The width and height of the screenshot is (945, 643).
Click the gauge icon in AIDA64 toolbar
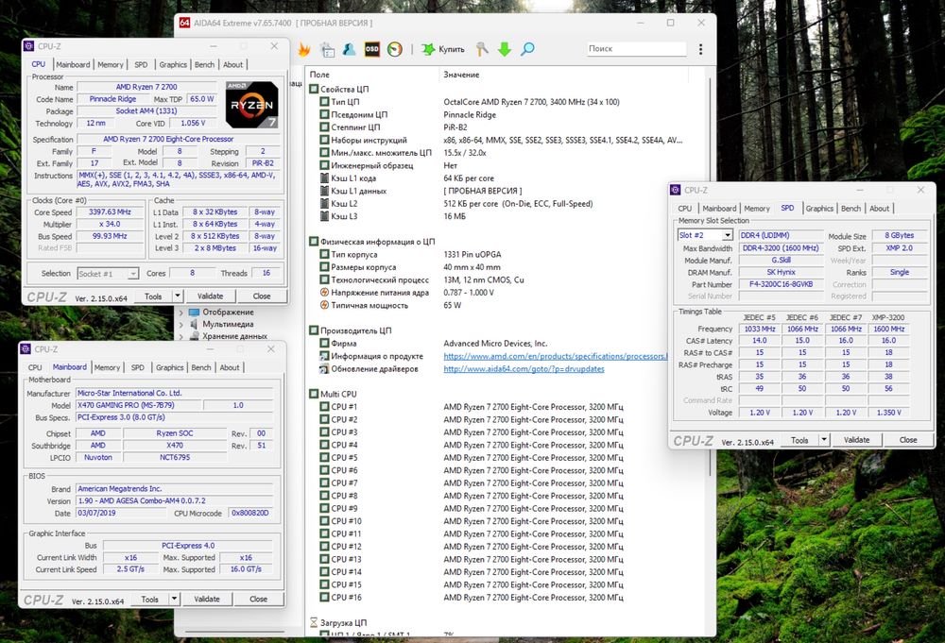click(395, 49)
